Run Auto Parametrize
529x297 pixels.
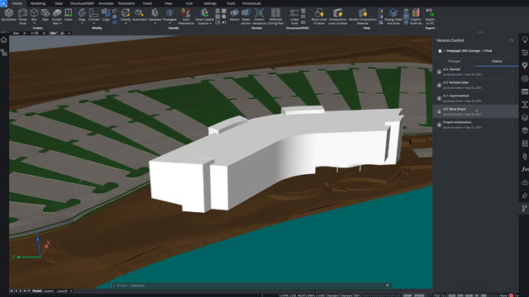pyautogui.click(x=186, y=16)
